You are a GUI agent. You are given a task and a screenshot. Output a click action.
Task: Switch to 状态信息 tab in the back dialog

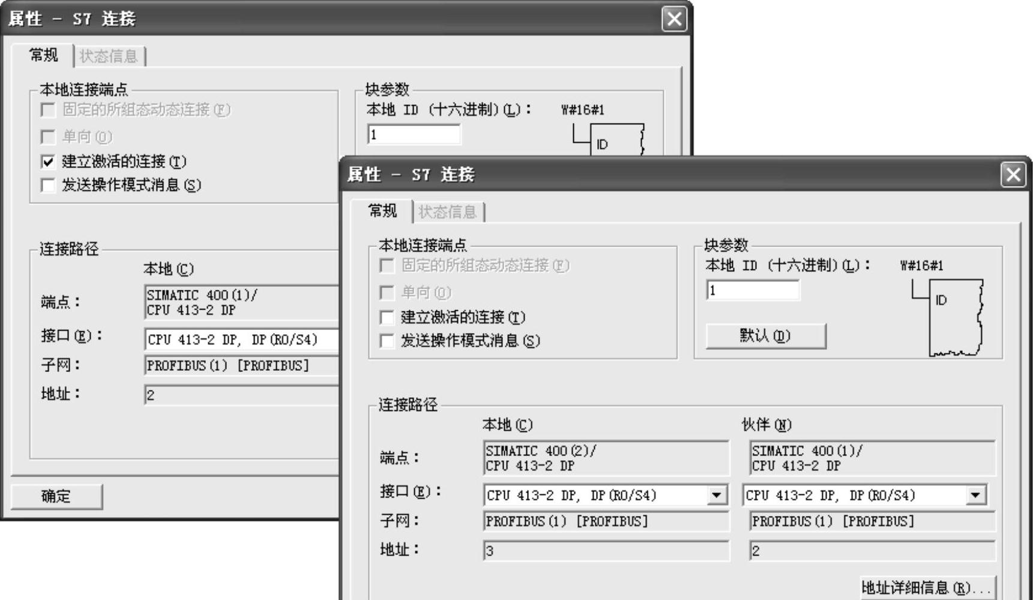[109, 56]
